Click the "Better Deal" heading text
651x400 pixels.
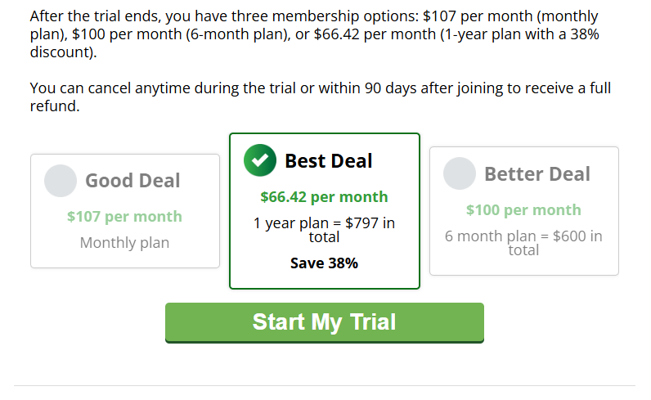pyautogui.click(x=537, y=174)
